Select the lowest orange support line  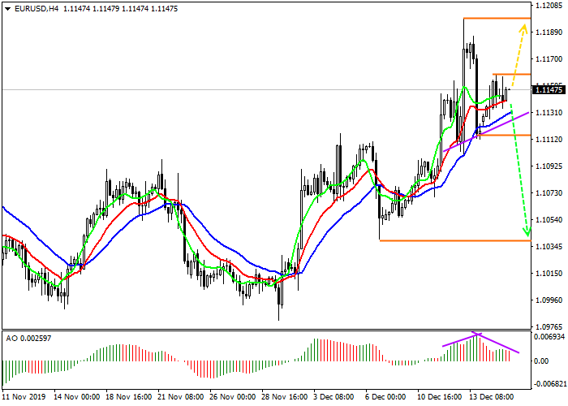[454, 240]
